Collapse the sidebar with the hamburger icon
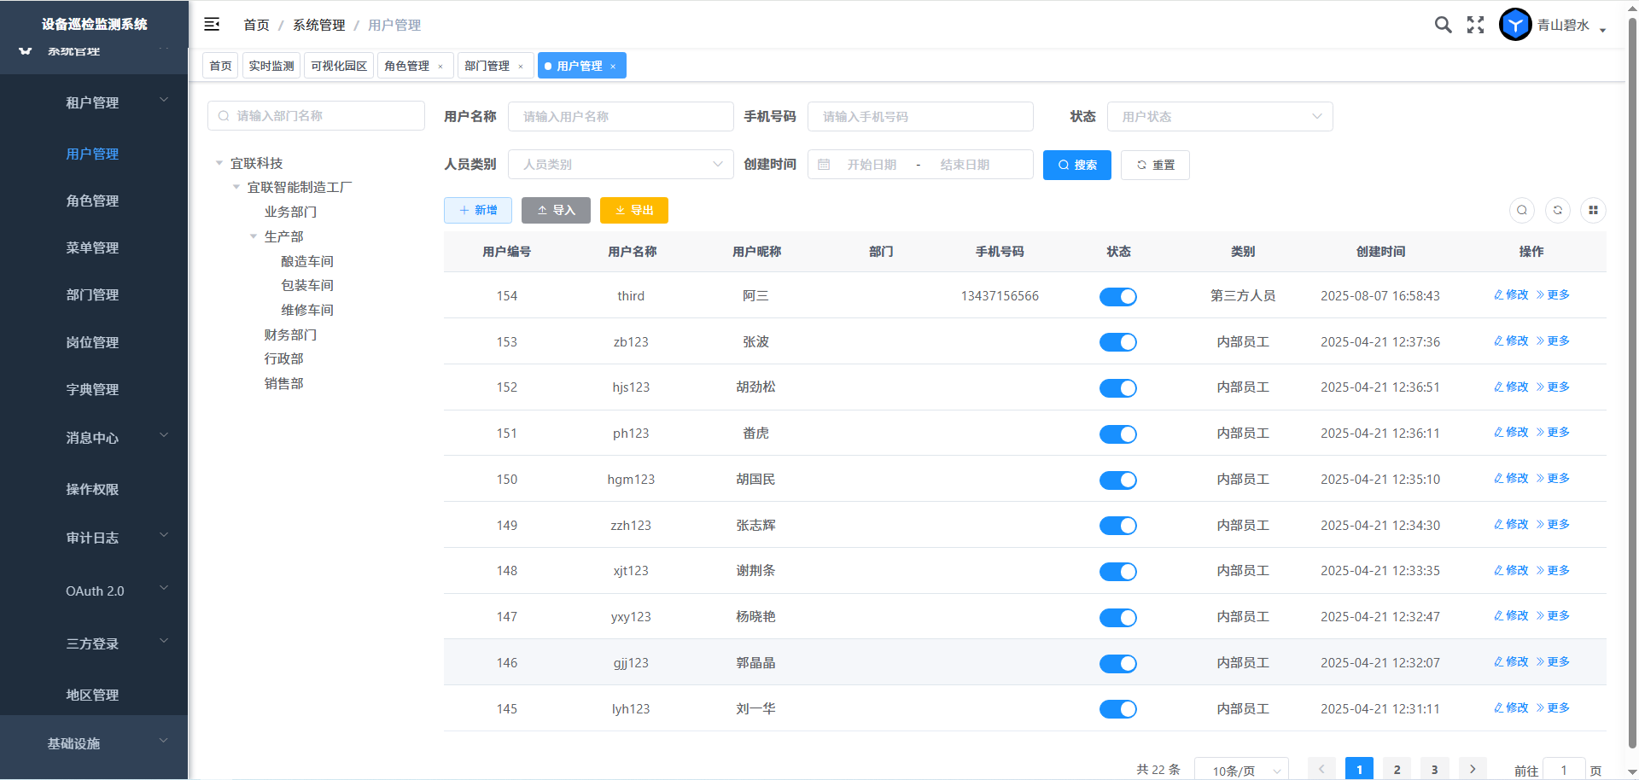 point(212,25)
